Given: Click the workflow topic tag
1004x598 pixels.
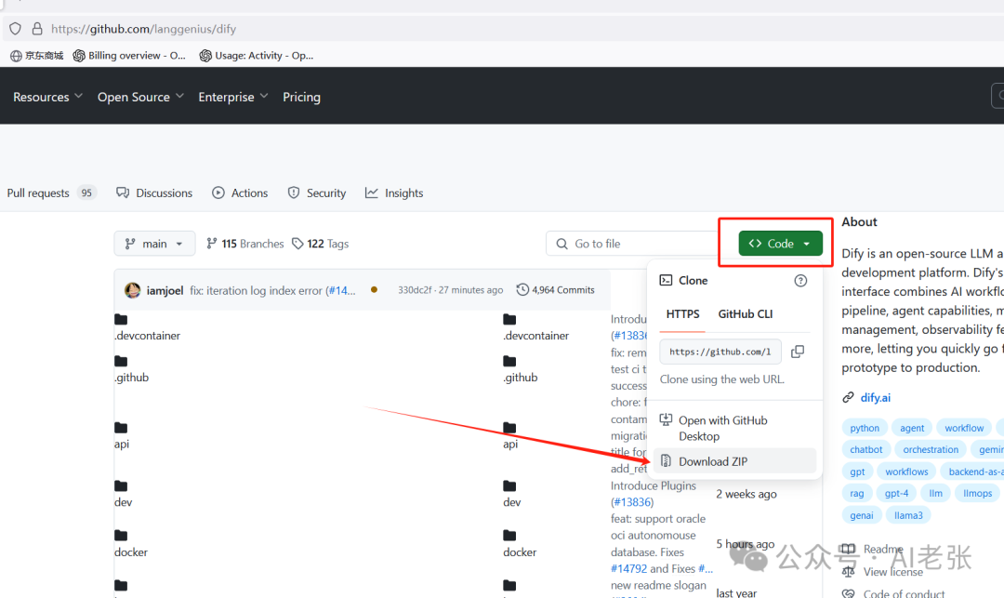Looking at the screenshot, I should coord(964,428).
